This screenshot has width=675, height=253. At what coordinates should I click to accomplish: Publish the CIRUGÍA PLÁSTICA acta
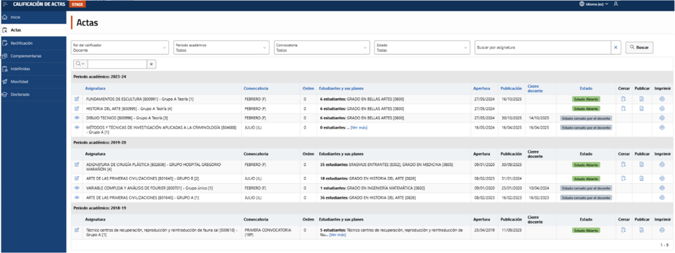coord(641,165)
